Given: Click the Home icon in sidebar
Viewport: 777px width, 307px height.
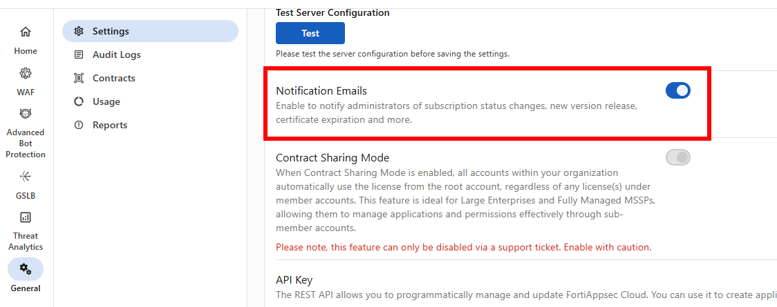Looking at the screenshot, I should [26, 32].
